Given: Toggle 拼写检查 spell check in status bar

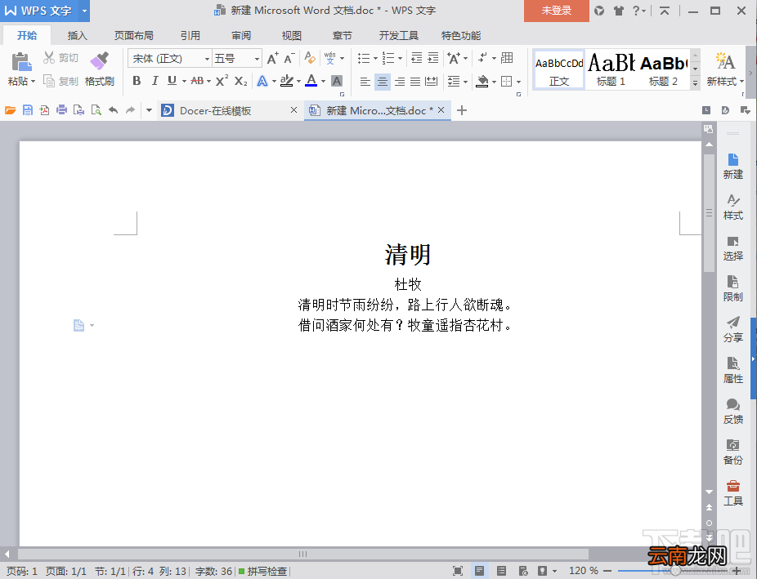Looking at the screenshot, I should (263, 572).
